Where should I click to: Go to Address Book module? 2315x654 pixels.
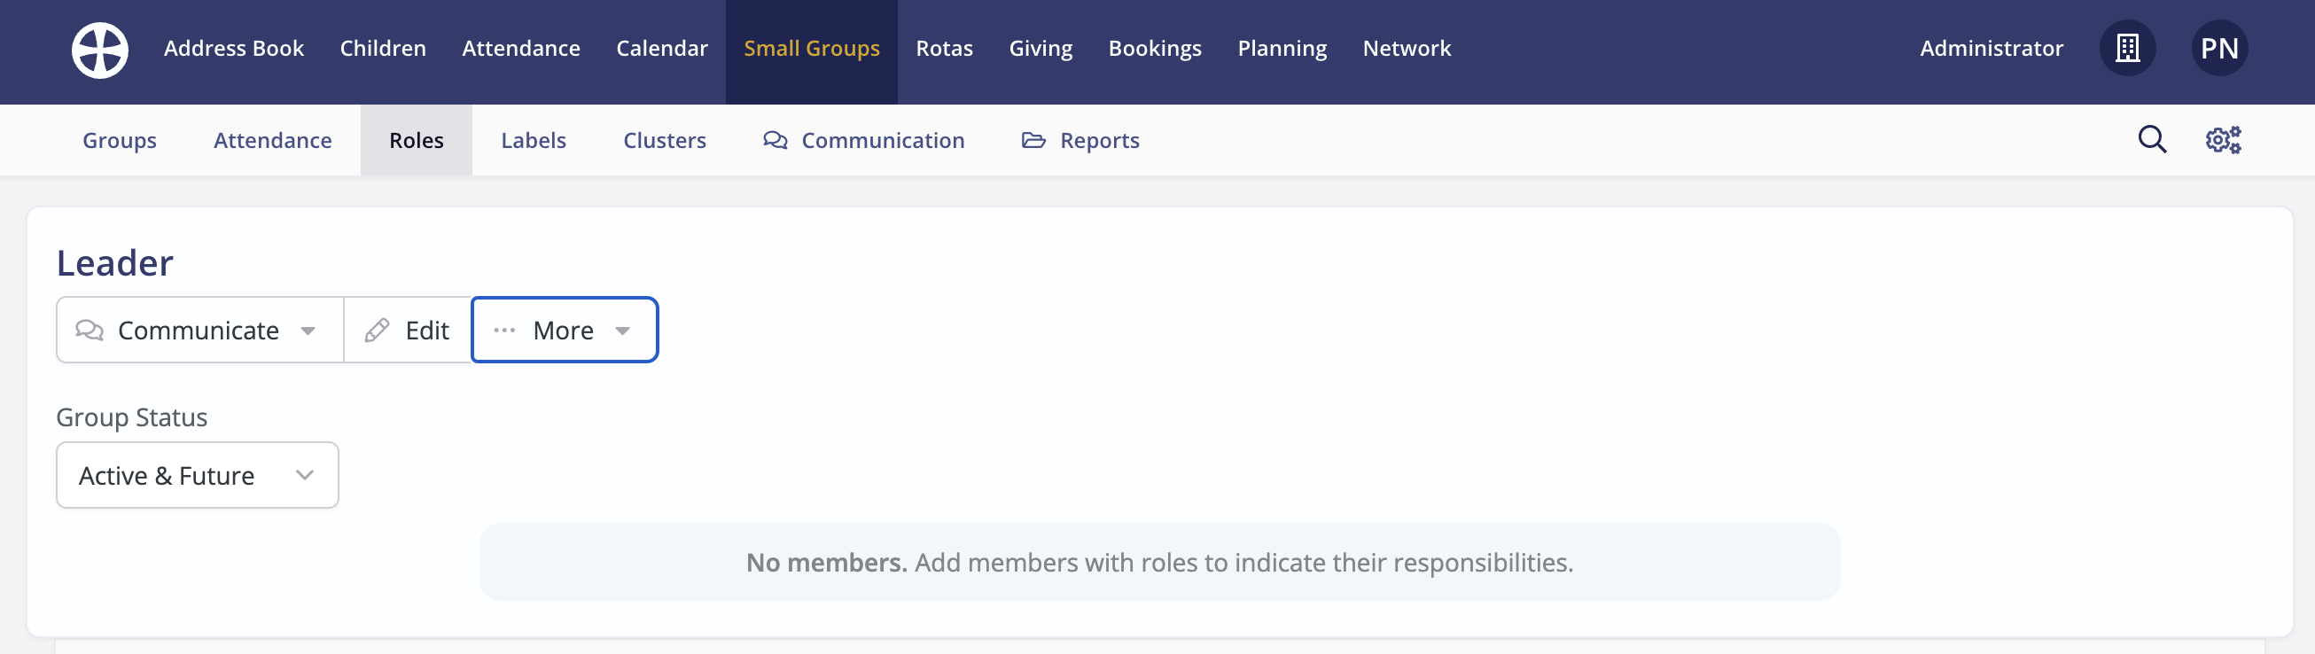[x=234, y=49]
